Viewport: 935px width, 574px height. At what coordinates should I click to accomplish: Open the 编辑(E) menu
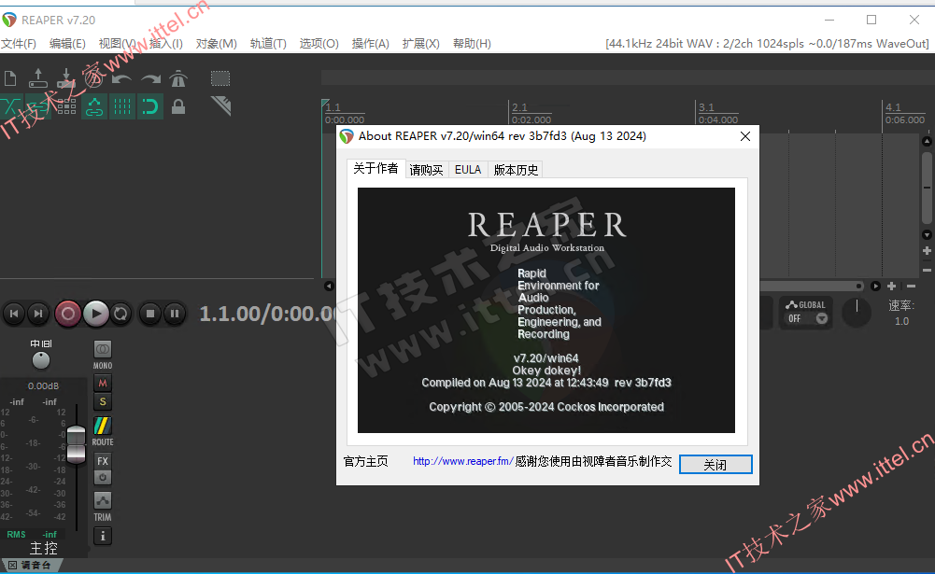[x=67, y=44]
